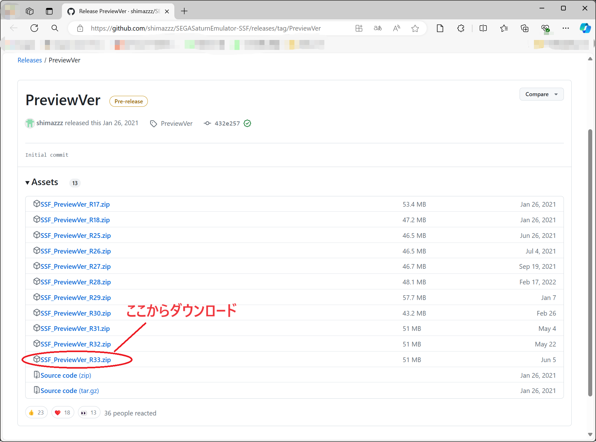
Task: Click the Initial commit description text
Action: click(x=47, y=155)
